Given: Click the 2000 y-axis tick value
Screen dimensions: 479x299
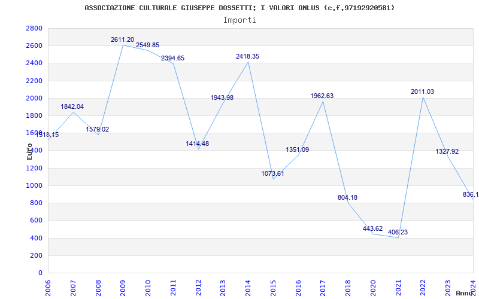Looking at the screenshot, I should pyautogui.click(x=34, y=98).
